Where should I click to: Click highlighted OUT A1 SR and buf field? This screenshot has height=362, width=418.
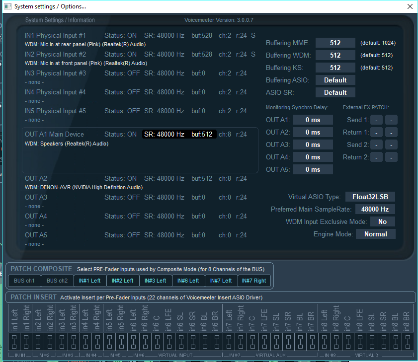179,134
